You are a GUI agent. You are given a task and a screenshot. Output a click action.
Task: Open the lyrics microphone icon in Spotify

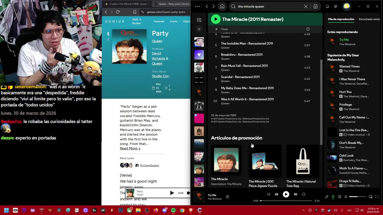(x=327, y=197)
